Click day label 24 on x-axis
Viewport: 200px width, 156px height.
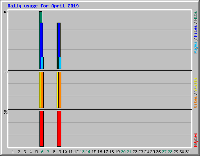[146, 152]
